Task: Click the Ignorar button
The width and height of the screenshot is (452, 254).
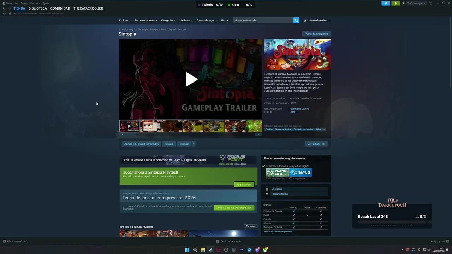Action: 184,144
